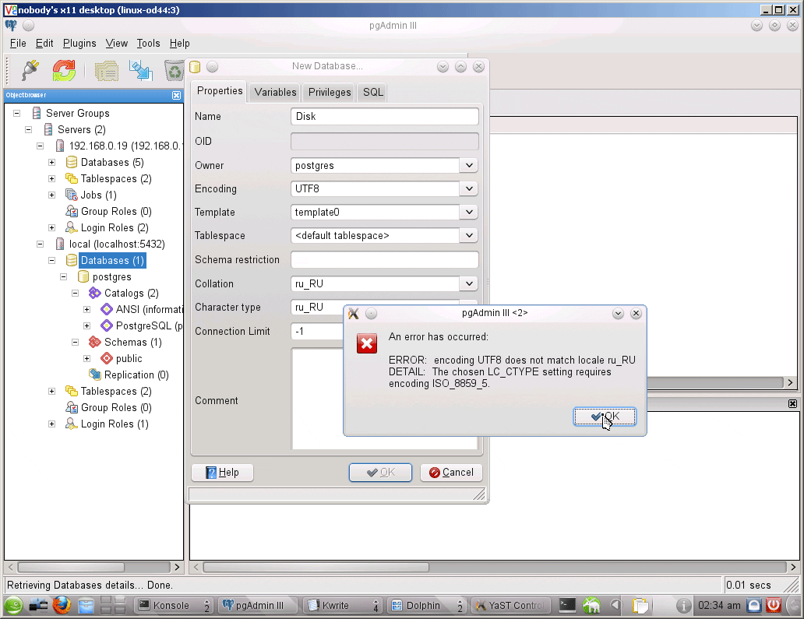Open the openSUSE start menu
This screenshot has width=804, height=619.
pos(14,605)
